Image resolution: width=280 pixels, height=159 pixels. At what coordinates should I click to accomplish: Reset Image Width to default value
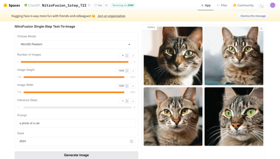tap(133, 86)
